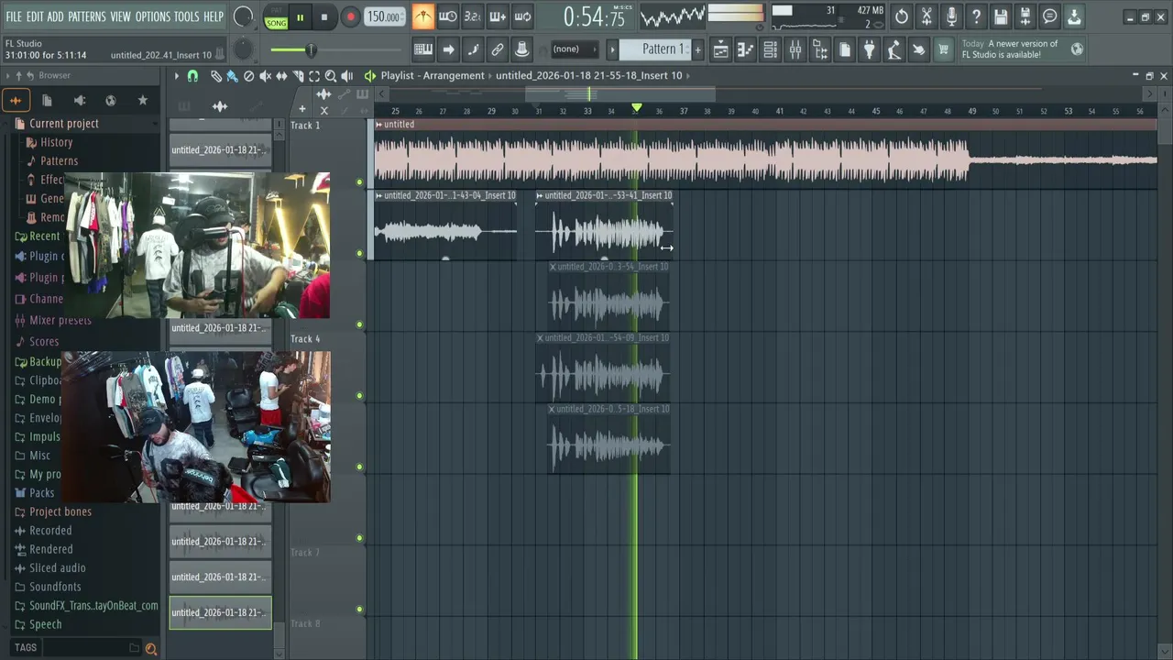1173x660 pixels.
Task: Open the TOOLS menu
Action: (x=187, y=16)
